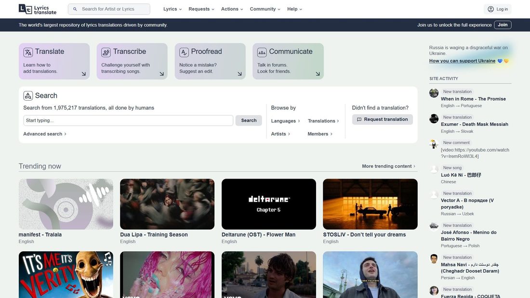Click the arrow on the Transcribe card
This screenshot has height=298, width=530.
click(x=161, y=74)
